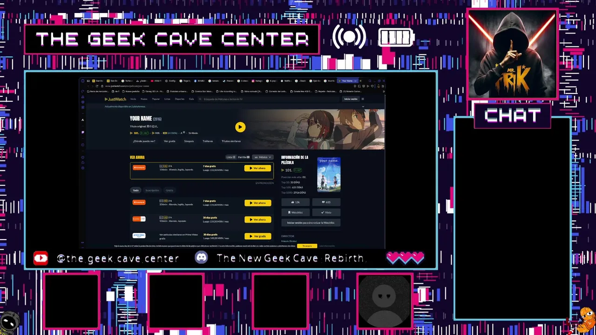Screen dimensions: 596x335
Task: Open history clock icon in browser sidebar
Action: (x=83, y=157)
